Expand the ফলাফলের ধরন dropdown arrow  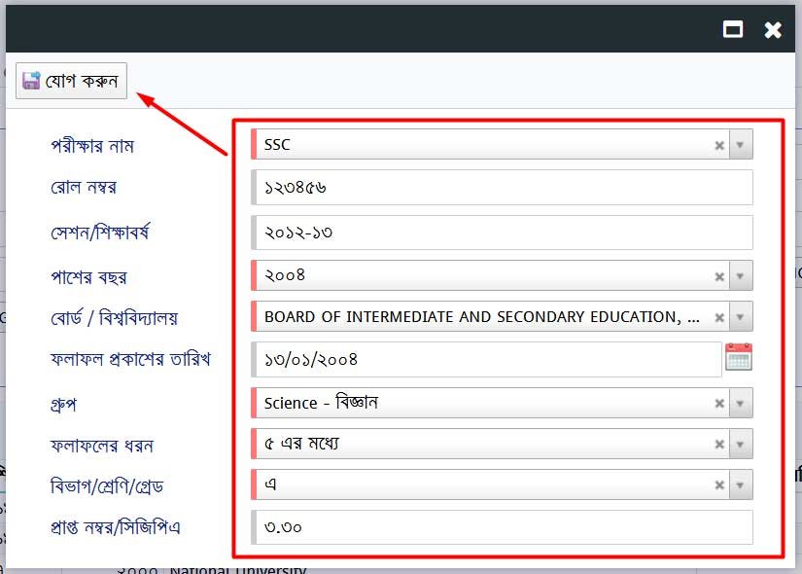point(740,445)
